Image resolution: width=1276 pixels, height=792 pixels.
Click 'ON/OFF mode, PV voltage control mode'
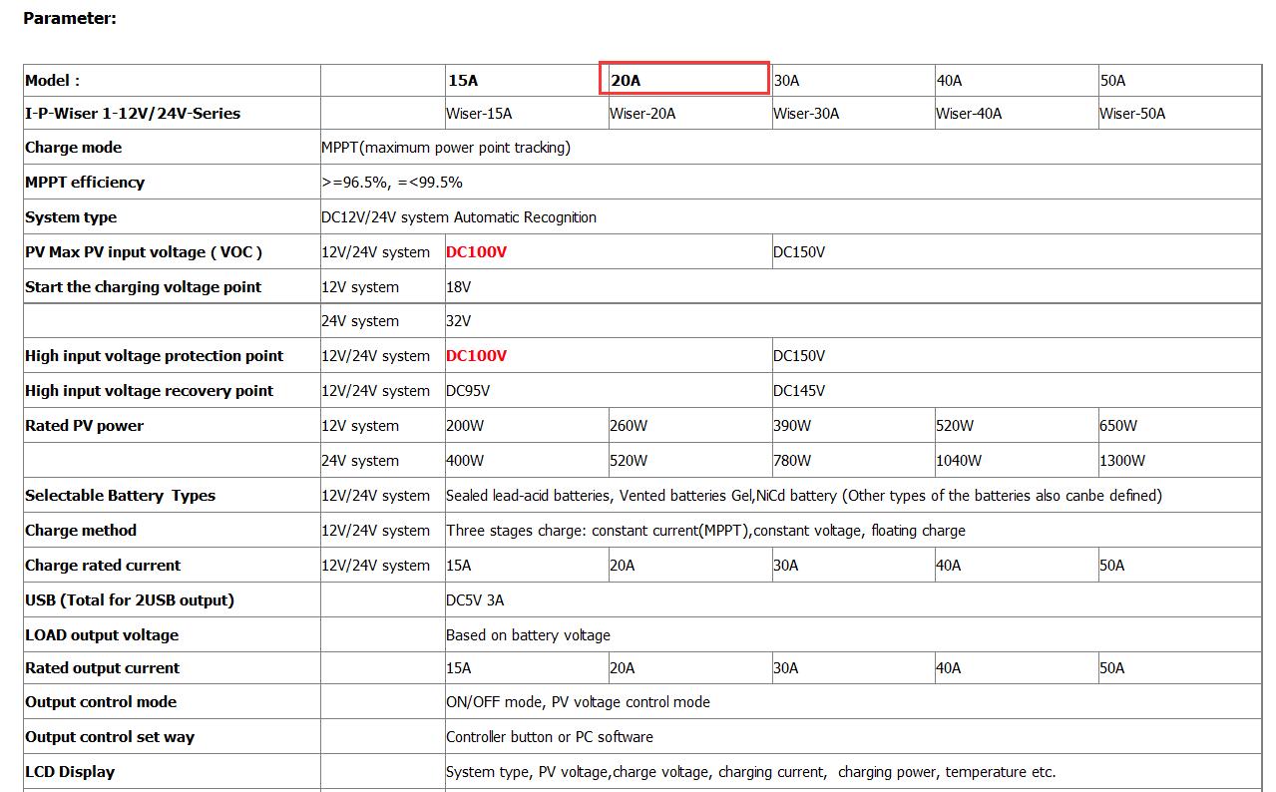[x=578, y=702]
